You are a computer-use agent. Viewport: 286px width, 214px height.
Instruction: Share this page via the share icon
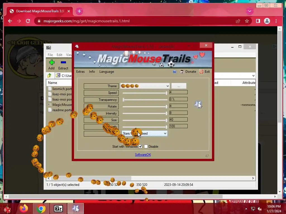238,21
